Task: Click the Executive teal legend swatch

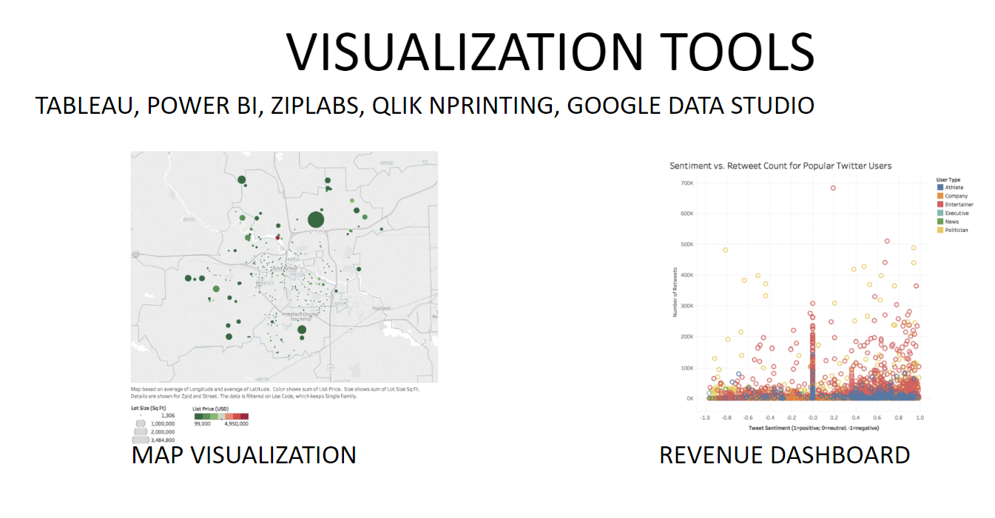Action: pyautogui.click(x=940, y=213)
